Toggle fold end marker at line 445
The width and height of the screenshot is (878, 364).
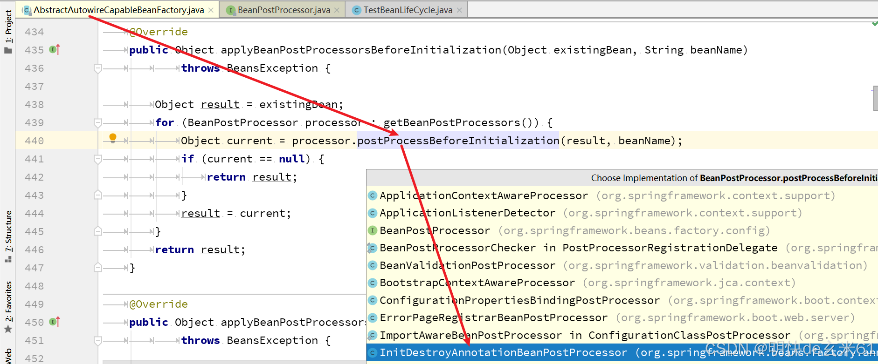pyautogui.click(x=98, y=231)
